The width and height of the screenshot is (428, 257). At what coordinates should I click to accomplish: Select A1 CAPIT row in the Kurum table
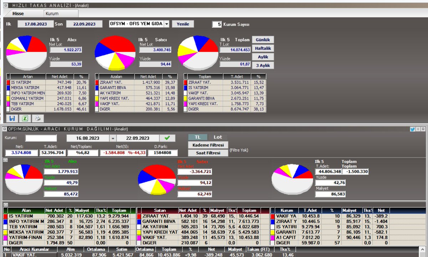348,238
